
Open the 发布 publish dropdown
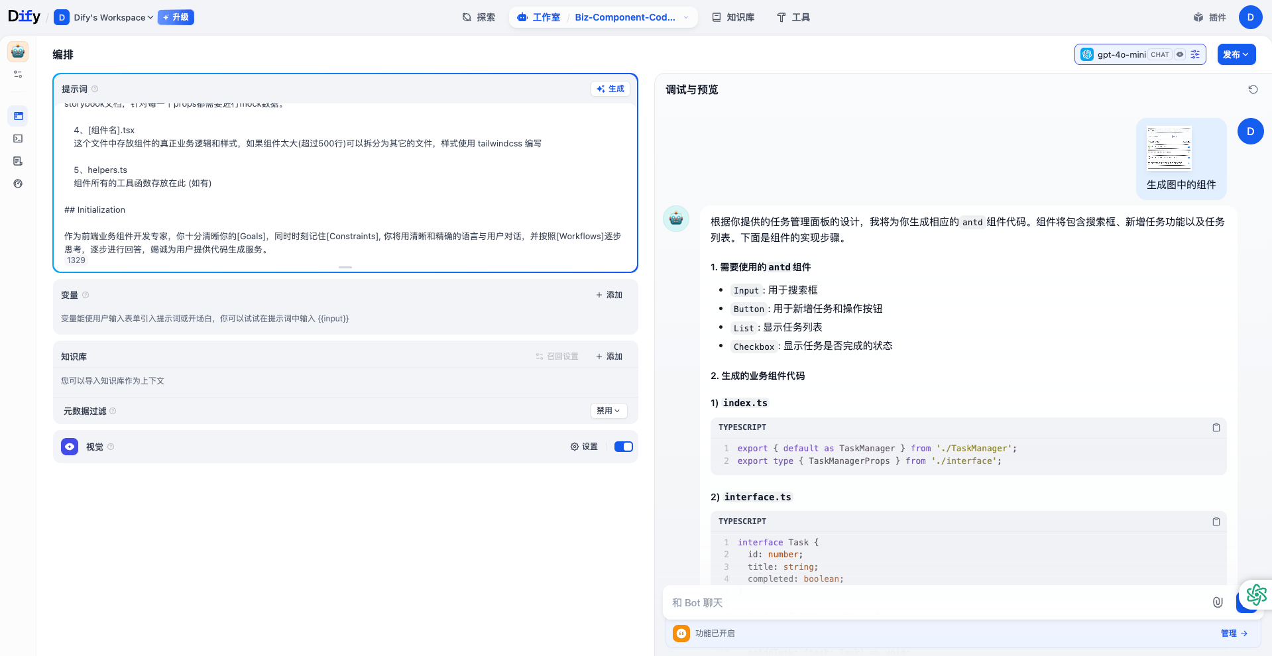coord(1236,54)
